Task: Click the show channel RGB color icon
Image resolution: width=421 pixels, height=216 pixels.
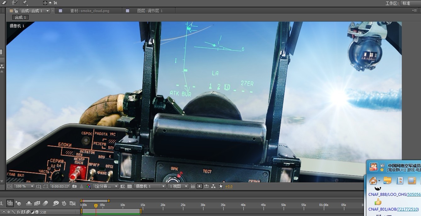Action: pos(88,186)
